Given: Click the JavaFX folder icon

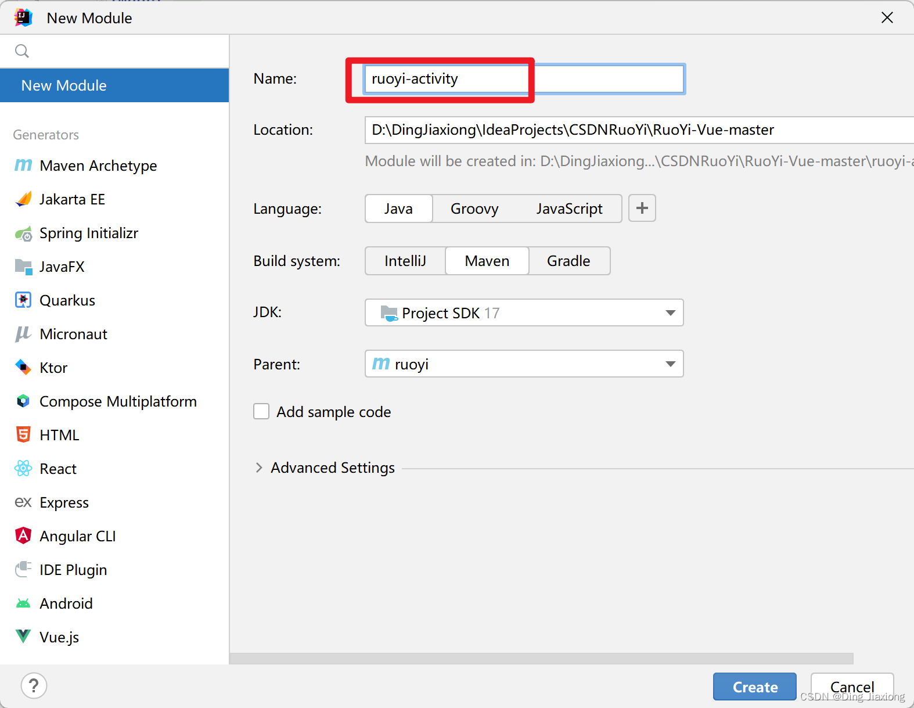Looking at the screenshot, I should (x=23, y=267).
